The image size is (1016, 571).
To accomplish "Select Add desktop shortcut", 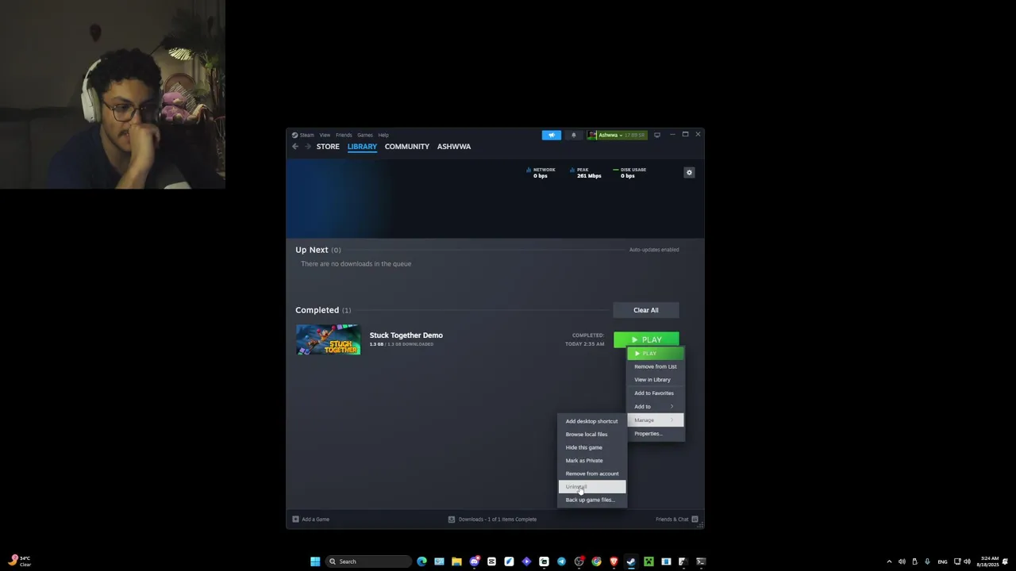I will (592, 421).
